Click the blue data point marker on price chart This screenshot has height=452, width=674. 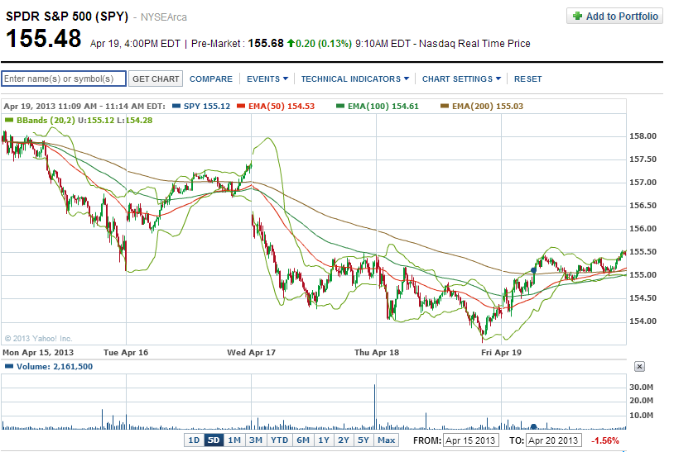[533, 270]
